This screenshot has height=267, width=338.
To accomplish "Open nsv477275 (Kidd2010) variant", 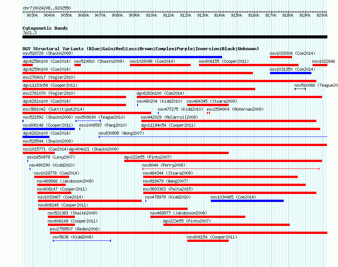I will [180, 109].
